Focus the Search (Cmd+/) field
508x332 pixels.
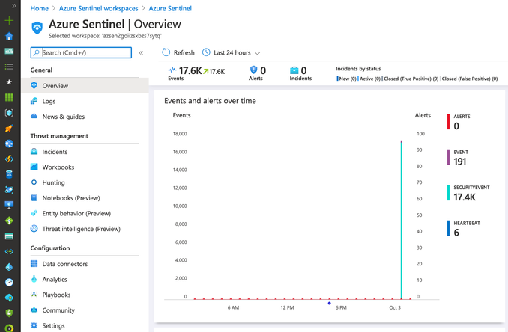click(x=81, y=52)
